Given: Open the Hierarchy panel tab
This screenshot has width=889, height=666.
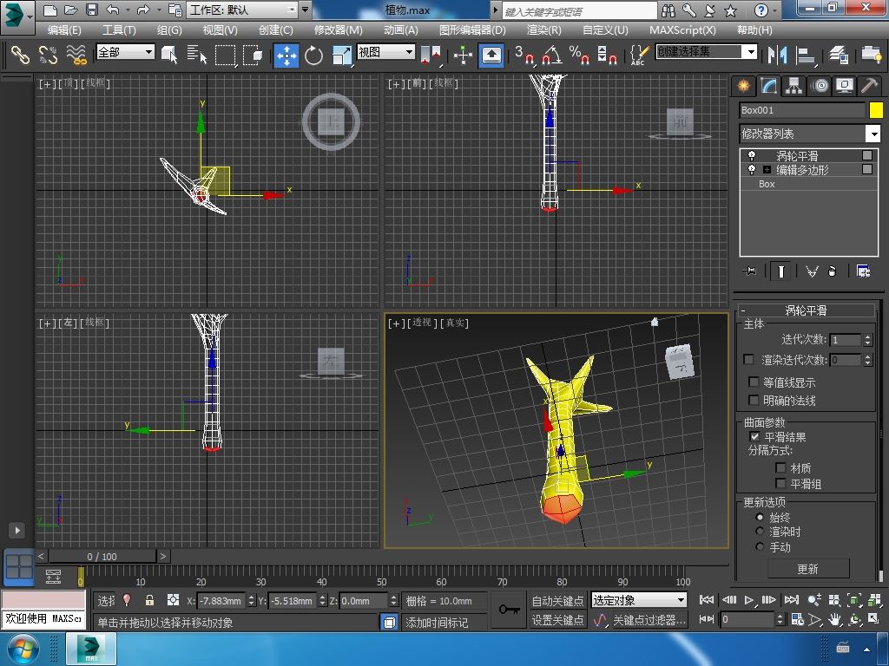Looking at the screenshot, I should [794, 86].
